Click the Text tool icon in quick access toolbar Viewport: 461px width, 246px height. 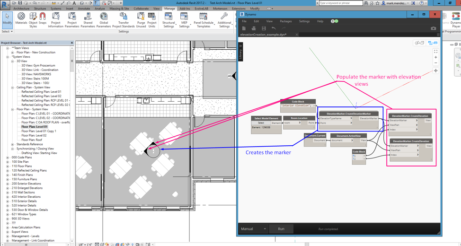pyautogui.click(x=74, y=3)
